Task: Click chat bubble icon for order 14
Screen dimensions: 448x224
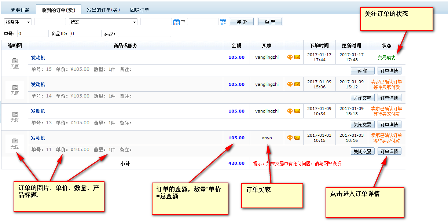Action: 290,84
